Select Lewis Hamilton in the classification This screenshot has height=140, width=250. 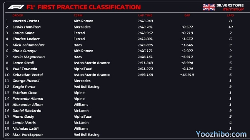point(27,27)
